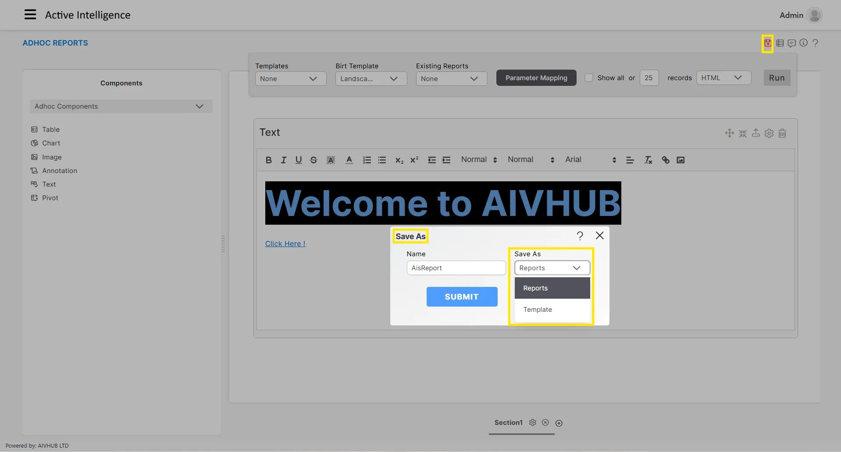Viewport: 841px width, 452px height.
Task: Click the add section plus icon
Action: click(x=559, y=423)
